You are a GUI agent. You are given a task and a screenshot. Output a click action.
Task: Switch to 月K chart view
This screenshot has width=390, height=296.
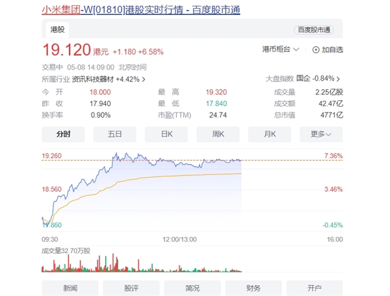(x=269, y=134)
